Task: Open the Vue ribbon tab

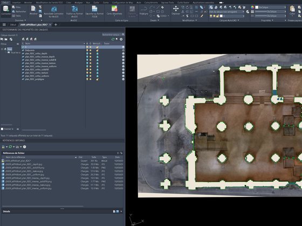Action: tap(88, 3)
